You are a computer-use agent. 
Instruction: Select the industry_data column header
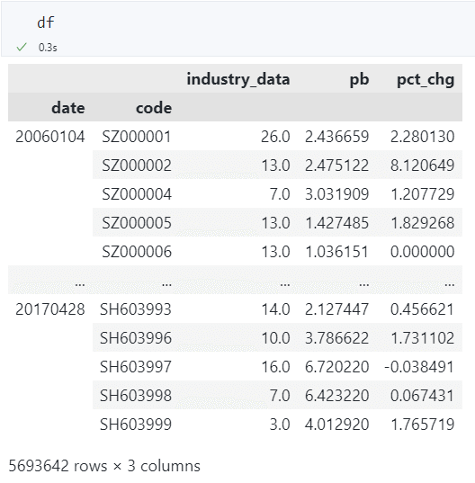[238, 79]
